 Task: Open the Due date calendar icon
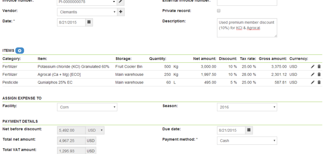tap(249, 130)
